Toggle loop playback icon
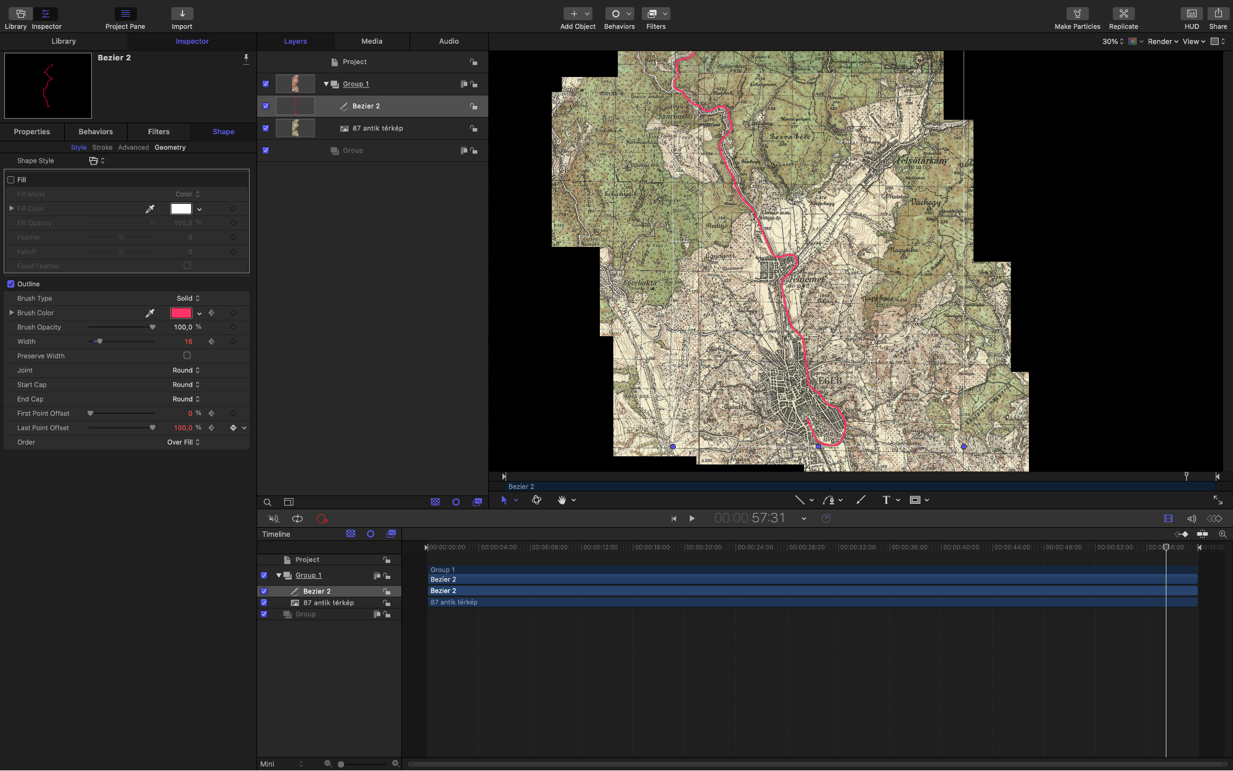The height and width of the screenshot is (771, 1233). tap(297, 519)
